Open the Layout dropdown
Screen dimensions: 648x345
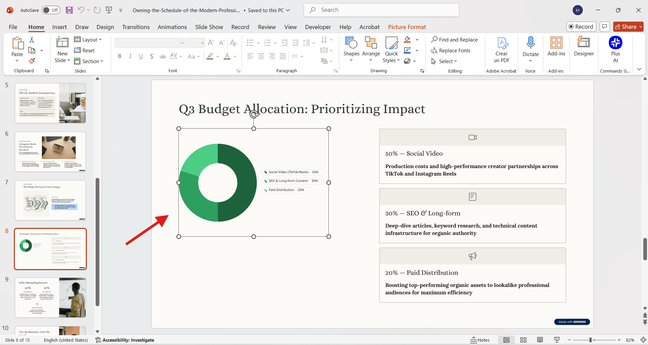pos(88,39)
